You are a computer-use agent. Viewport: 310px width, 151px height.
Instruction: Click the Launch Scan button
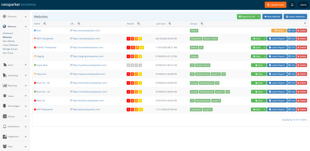(x=275, y=5)
